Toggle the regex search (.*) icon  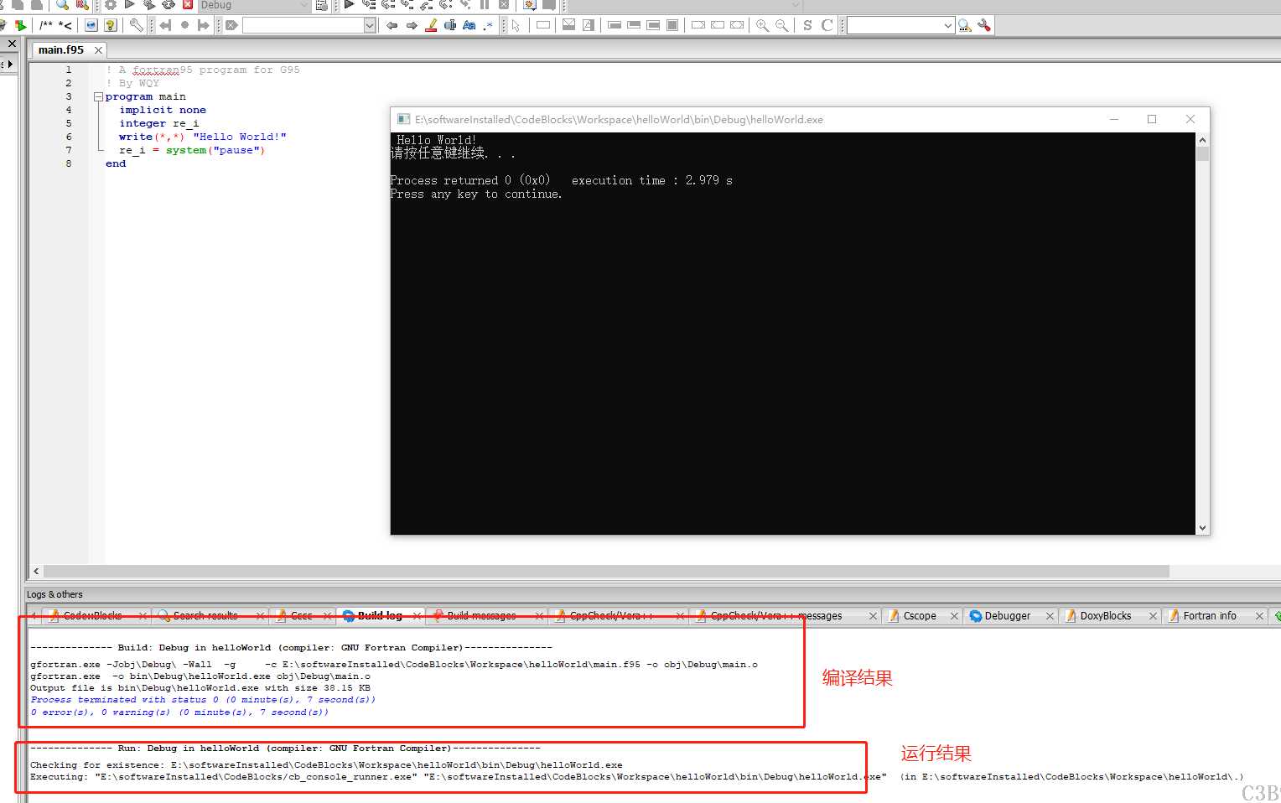tap(489, 25)
